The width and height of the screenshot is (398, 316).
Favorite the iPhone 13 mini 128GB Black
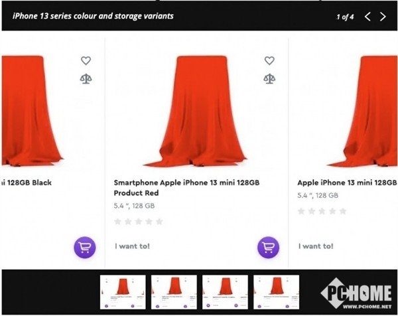86,60
